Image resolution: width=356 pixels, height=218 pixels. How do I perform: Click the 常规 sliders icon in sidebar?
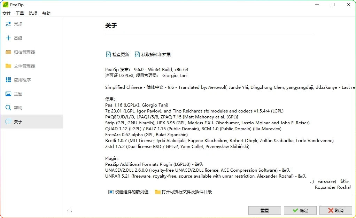tap(8, 24)
